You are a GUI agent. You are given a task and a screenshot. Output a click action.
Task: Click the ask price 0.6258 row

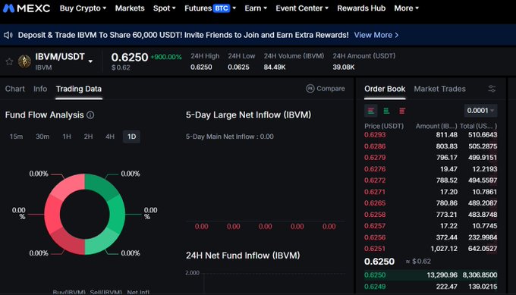pyautogui.click(x=431, y=215)
